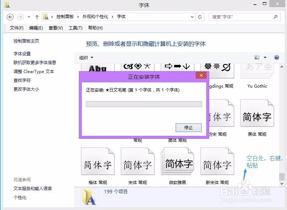Screen dimensions: 287x210
Task: Go up one folder level
Action: (37, 17)
